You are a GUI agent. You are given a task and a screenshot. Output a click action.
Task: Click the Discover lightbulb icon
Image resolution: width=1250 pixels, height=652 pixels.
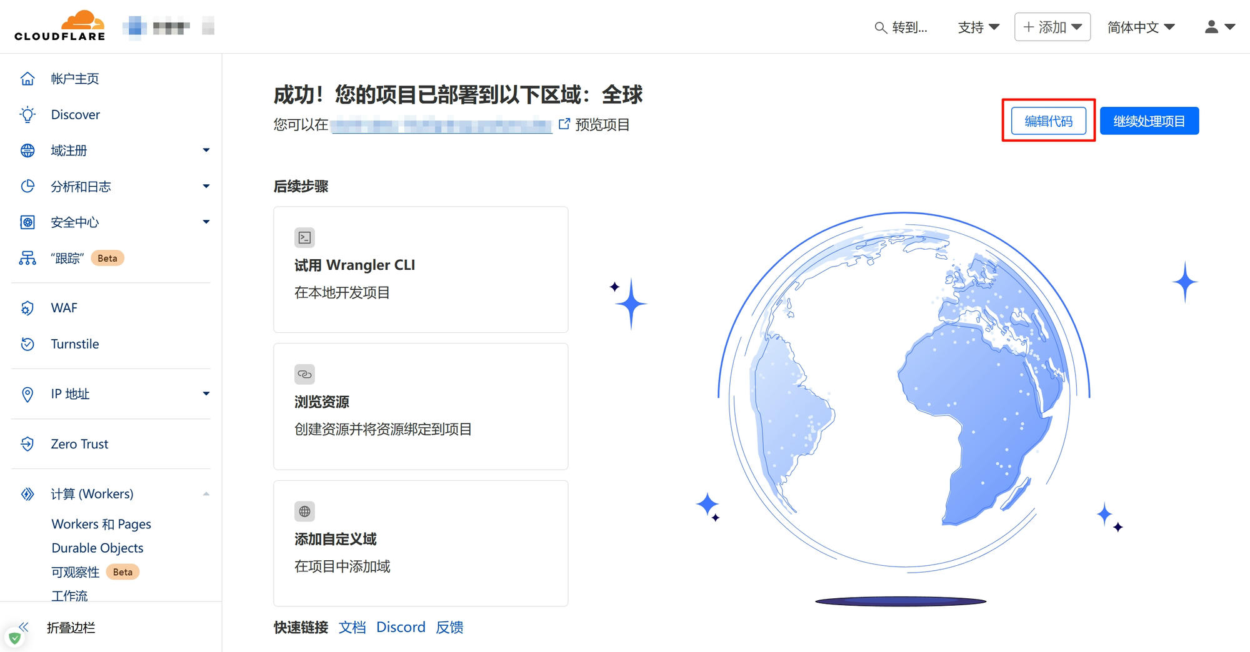(27, 115)
